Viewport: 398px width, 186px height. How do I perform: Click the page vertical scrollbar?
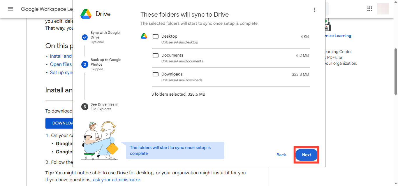[x=396, y=71]
